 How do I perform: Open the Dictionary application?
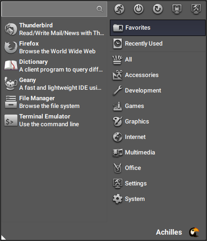54,66
